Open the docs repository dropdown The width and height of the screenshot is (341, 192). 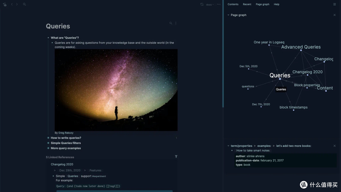click(x=210, y=4)
